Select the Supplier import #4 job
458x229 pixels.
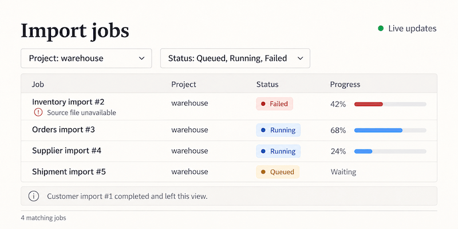66,151
